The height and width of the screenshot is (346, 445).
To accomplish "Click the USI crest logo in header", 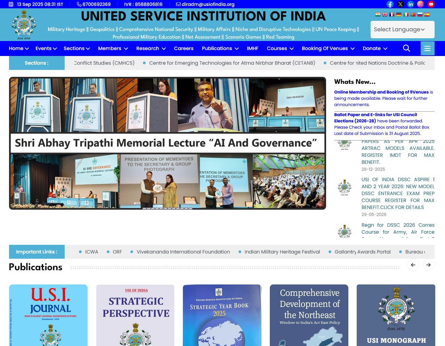I will (x=24, y=25).
